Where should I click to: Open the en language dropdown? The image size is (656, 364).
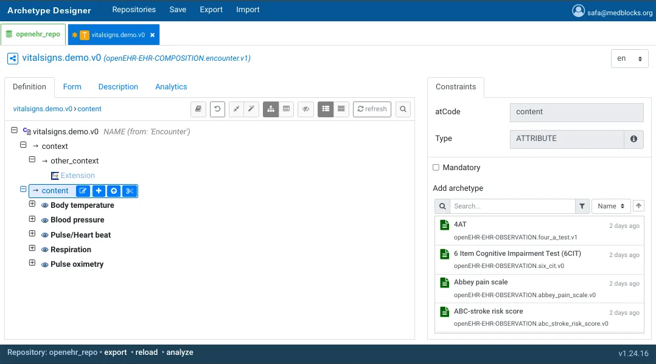629,59
